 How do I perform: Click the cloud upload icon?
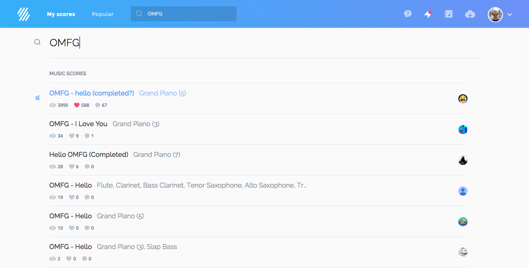pyautogui.click(x=470, y=14)
